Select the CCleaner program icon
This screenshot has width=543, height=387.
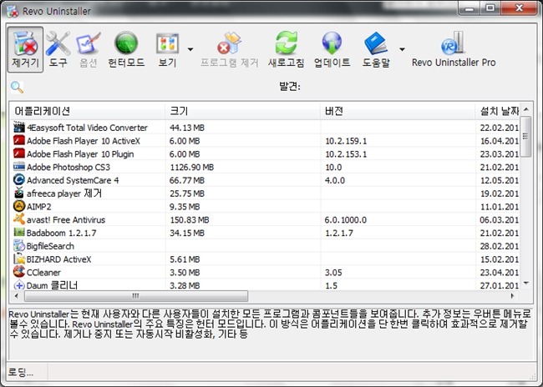click(x=19, y=272)
